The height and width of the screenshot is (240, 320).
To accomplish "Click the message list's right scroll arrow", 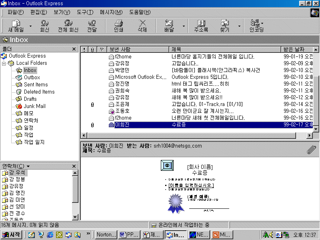I will [310, 135].
